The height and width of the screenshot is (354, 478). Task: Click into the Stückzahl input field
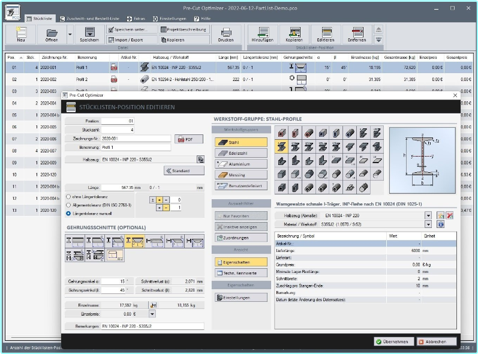pos(118,130)
